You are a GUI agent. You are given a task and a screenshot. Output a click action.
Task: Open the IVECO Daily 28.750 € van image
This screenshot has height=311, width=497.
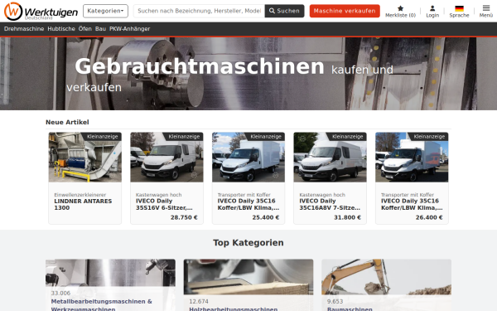tap(166, 157)
